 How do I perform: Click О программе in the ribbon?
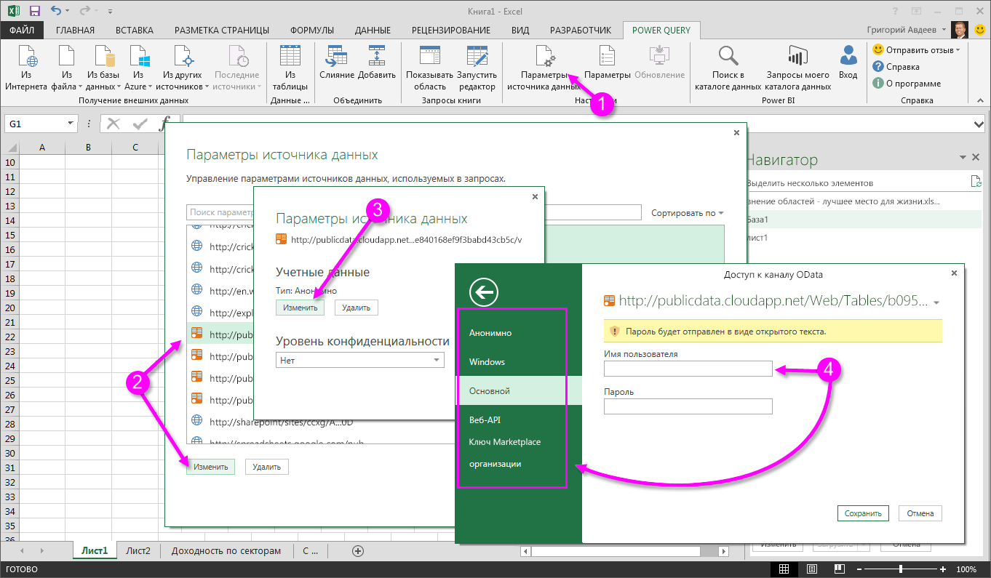[907, 84]
